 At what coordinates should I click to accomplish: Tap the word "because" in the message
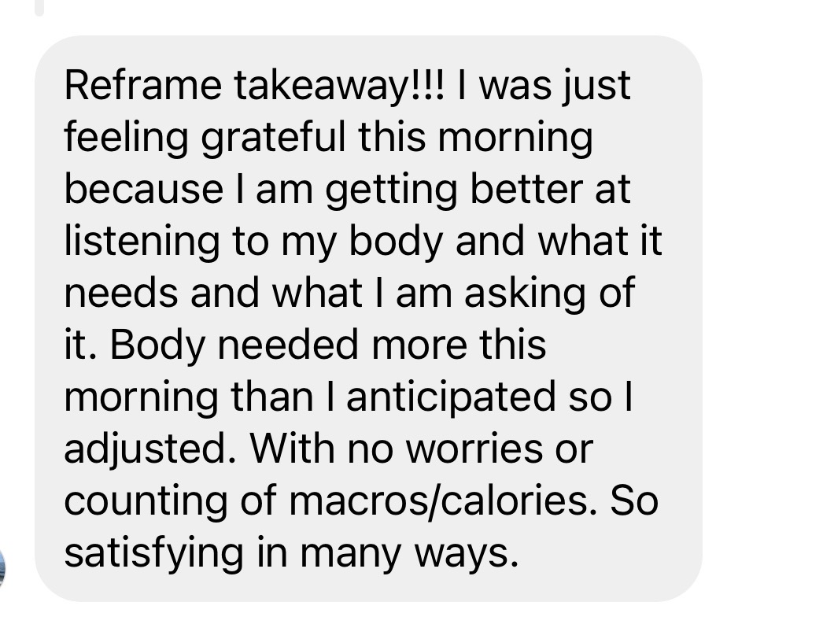coord(144,189)
